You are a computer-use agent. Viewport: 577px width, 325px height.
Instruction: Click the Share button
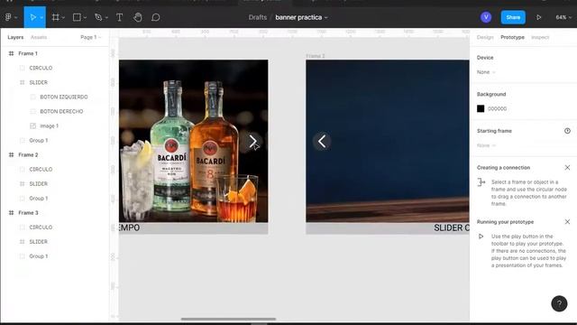click(513, 17)
